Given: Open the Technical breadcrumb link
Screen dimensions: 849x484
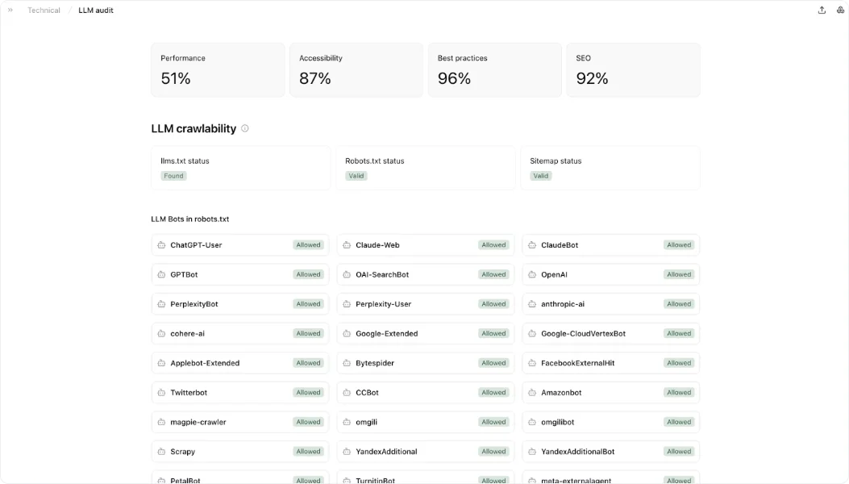Looking at the screenshot, I should pos(44,10).
